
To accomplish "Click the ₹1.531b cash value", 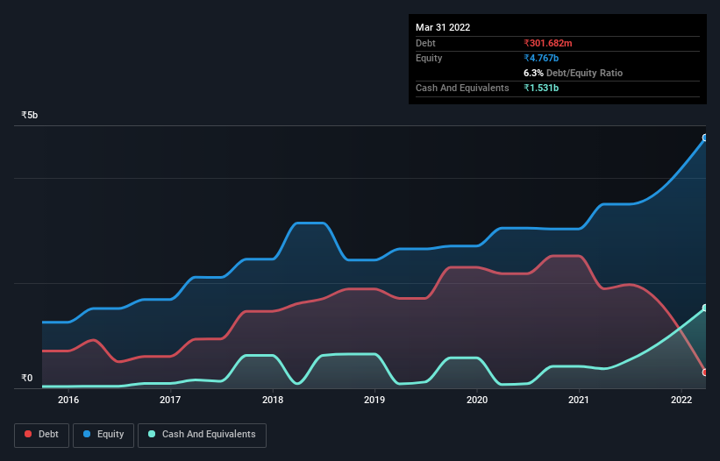I will [541, 88].
